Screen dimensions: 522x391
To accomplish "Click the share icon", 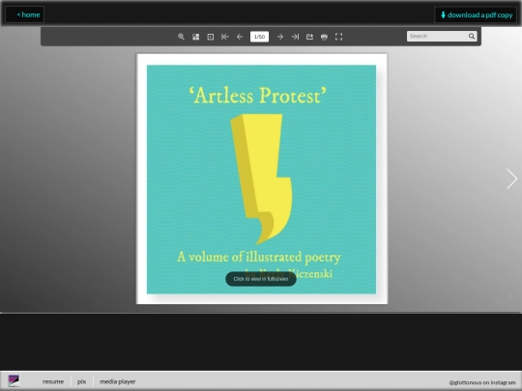I will point(309,37).
